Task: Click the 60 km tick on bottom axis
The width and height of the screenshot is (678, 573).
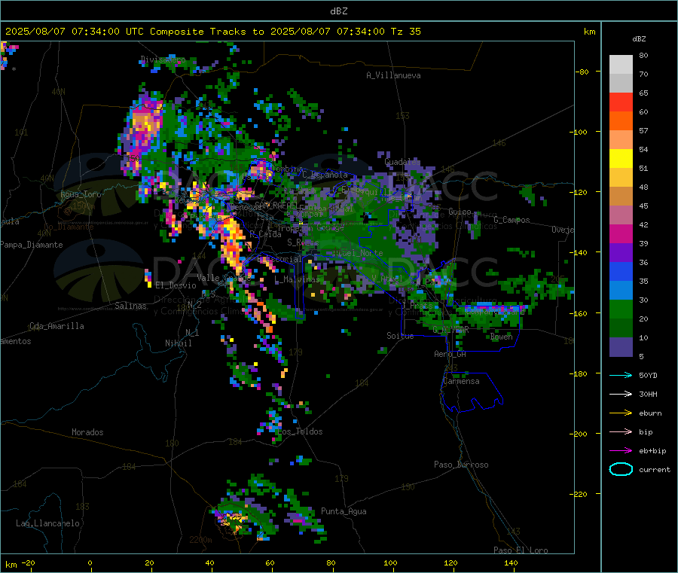Action: point(270,562)
